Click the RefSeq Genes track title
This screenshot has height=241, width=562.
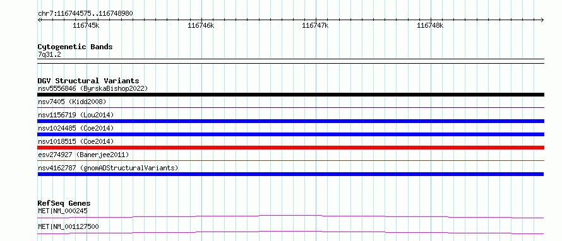tap(64, 203)
